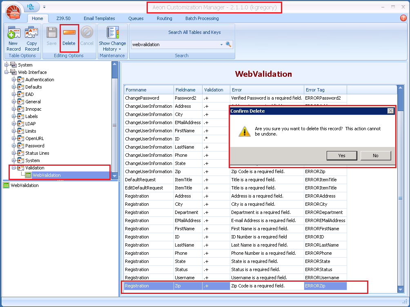
Task: Confirm deletion by clicking Yes
Action: (x=341, y=156)
